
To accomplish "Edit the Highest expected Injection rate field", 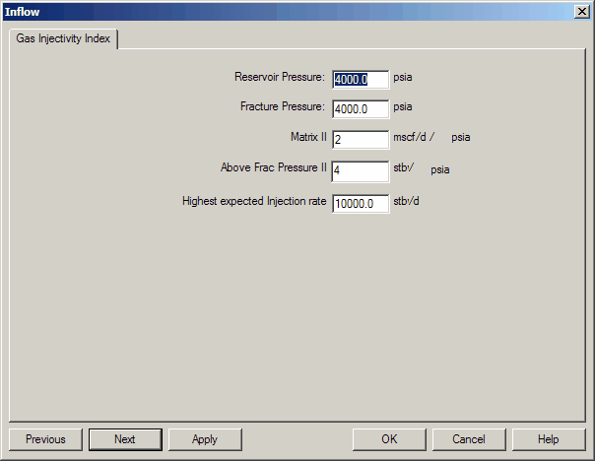I will coord(361,203).
